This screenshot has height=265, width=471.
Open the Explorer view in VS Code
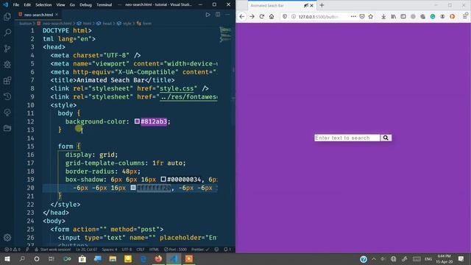click(x=7, y=16)
